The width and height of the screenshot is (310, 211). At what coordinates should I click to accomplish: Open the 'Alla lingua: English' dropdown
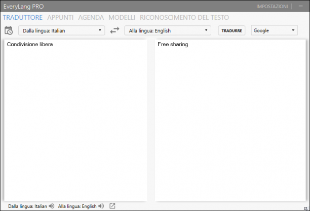168,30
